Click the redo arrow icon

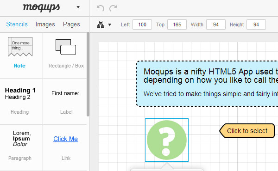[x=113, y=8]
